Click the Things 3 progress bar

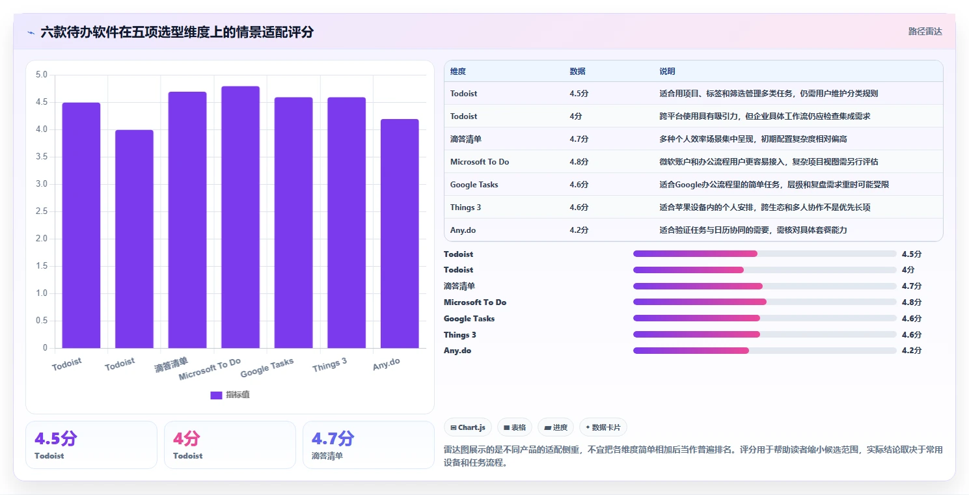tap(765, 334)
